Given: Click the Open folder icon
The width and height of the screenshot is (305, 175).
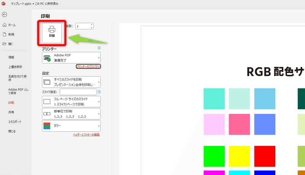Looking at the screenshot, I should [x=5, y=44].
